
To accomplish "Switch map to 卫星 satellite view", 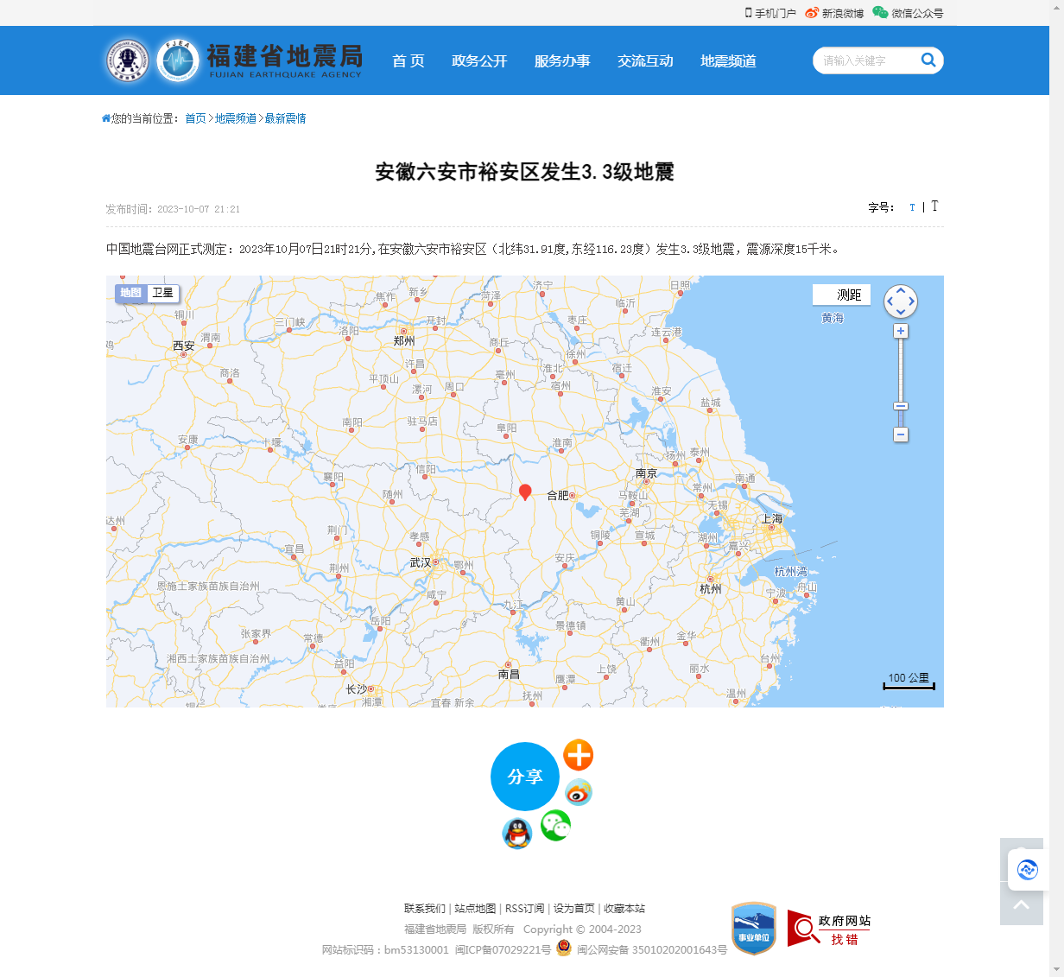I will (x=162, y=293).
